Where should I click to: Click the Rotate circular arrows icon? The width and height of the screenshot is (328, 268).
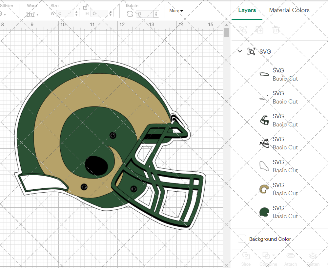pyautogui.click(x=130, y=14)
